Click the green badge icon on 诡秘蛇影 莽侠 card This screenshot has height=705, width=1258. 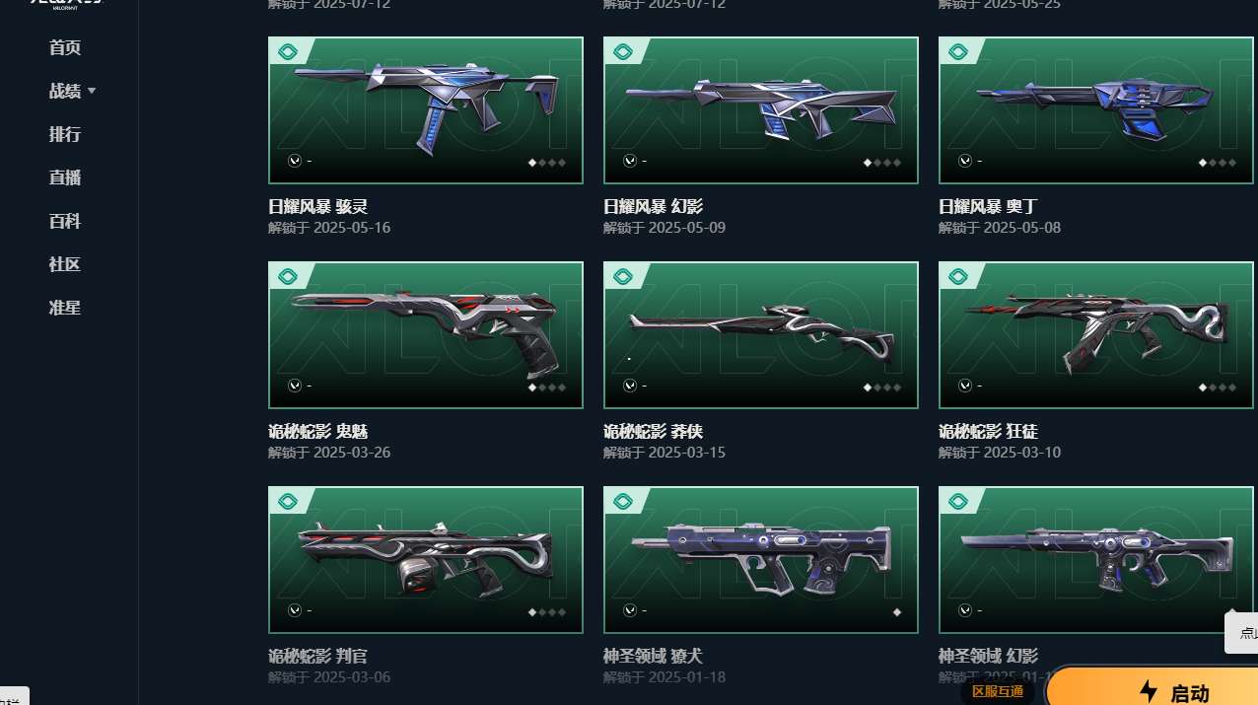622,276
